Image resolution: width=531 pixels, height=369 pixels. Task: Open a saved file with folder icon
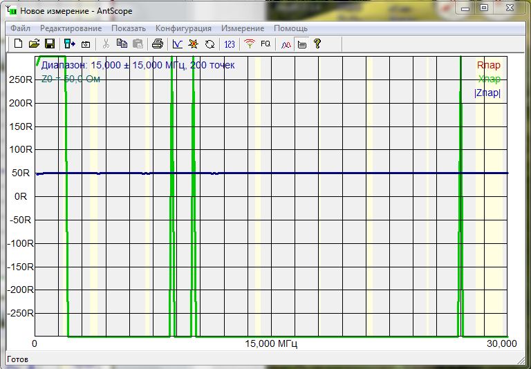[x=34, y=44]
